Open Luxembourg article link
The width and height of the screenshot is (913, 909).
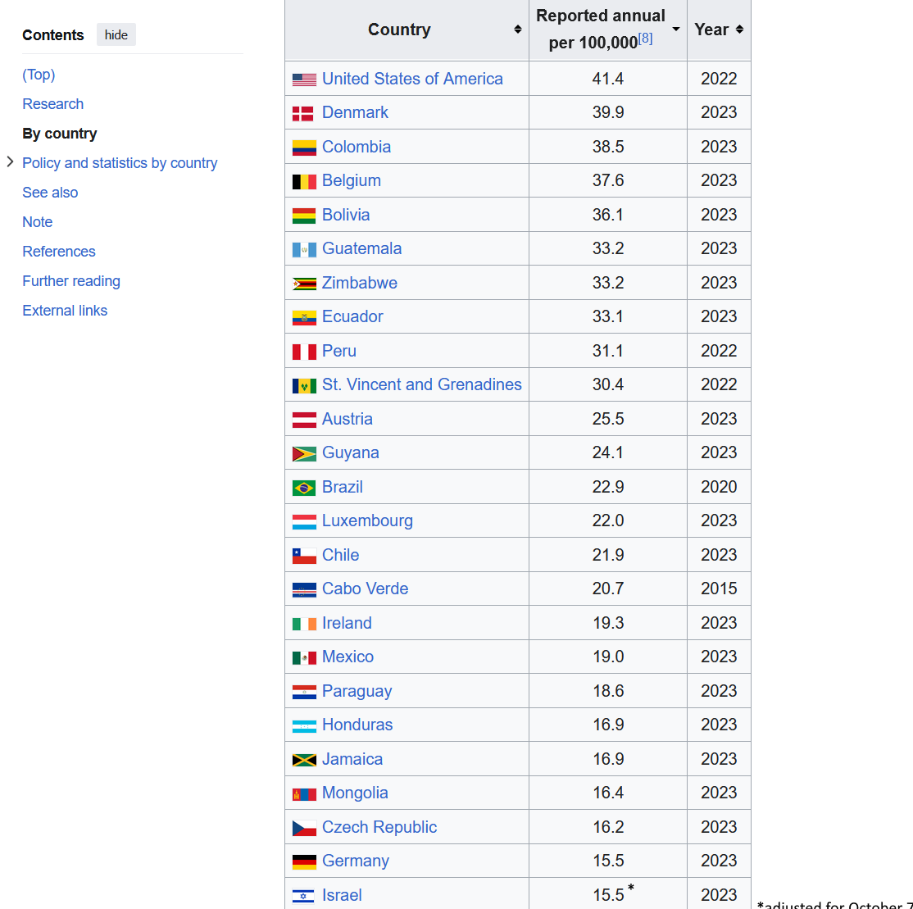point(367,520)
